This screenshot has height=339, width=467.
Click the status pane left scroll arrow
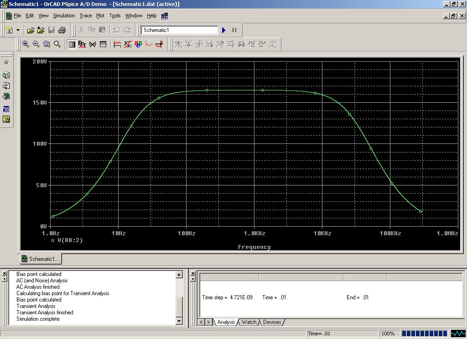pyautogui.click(x=201, y=322)
